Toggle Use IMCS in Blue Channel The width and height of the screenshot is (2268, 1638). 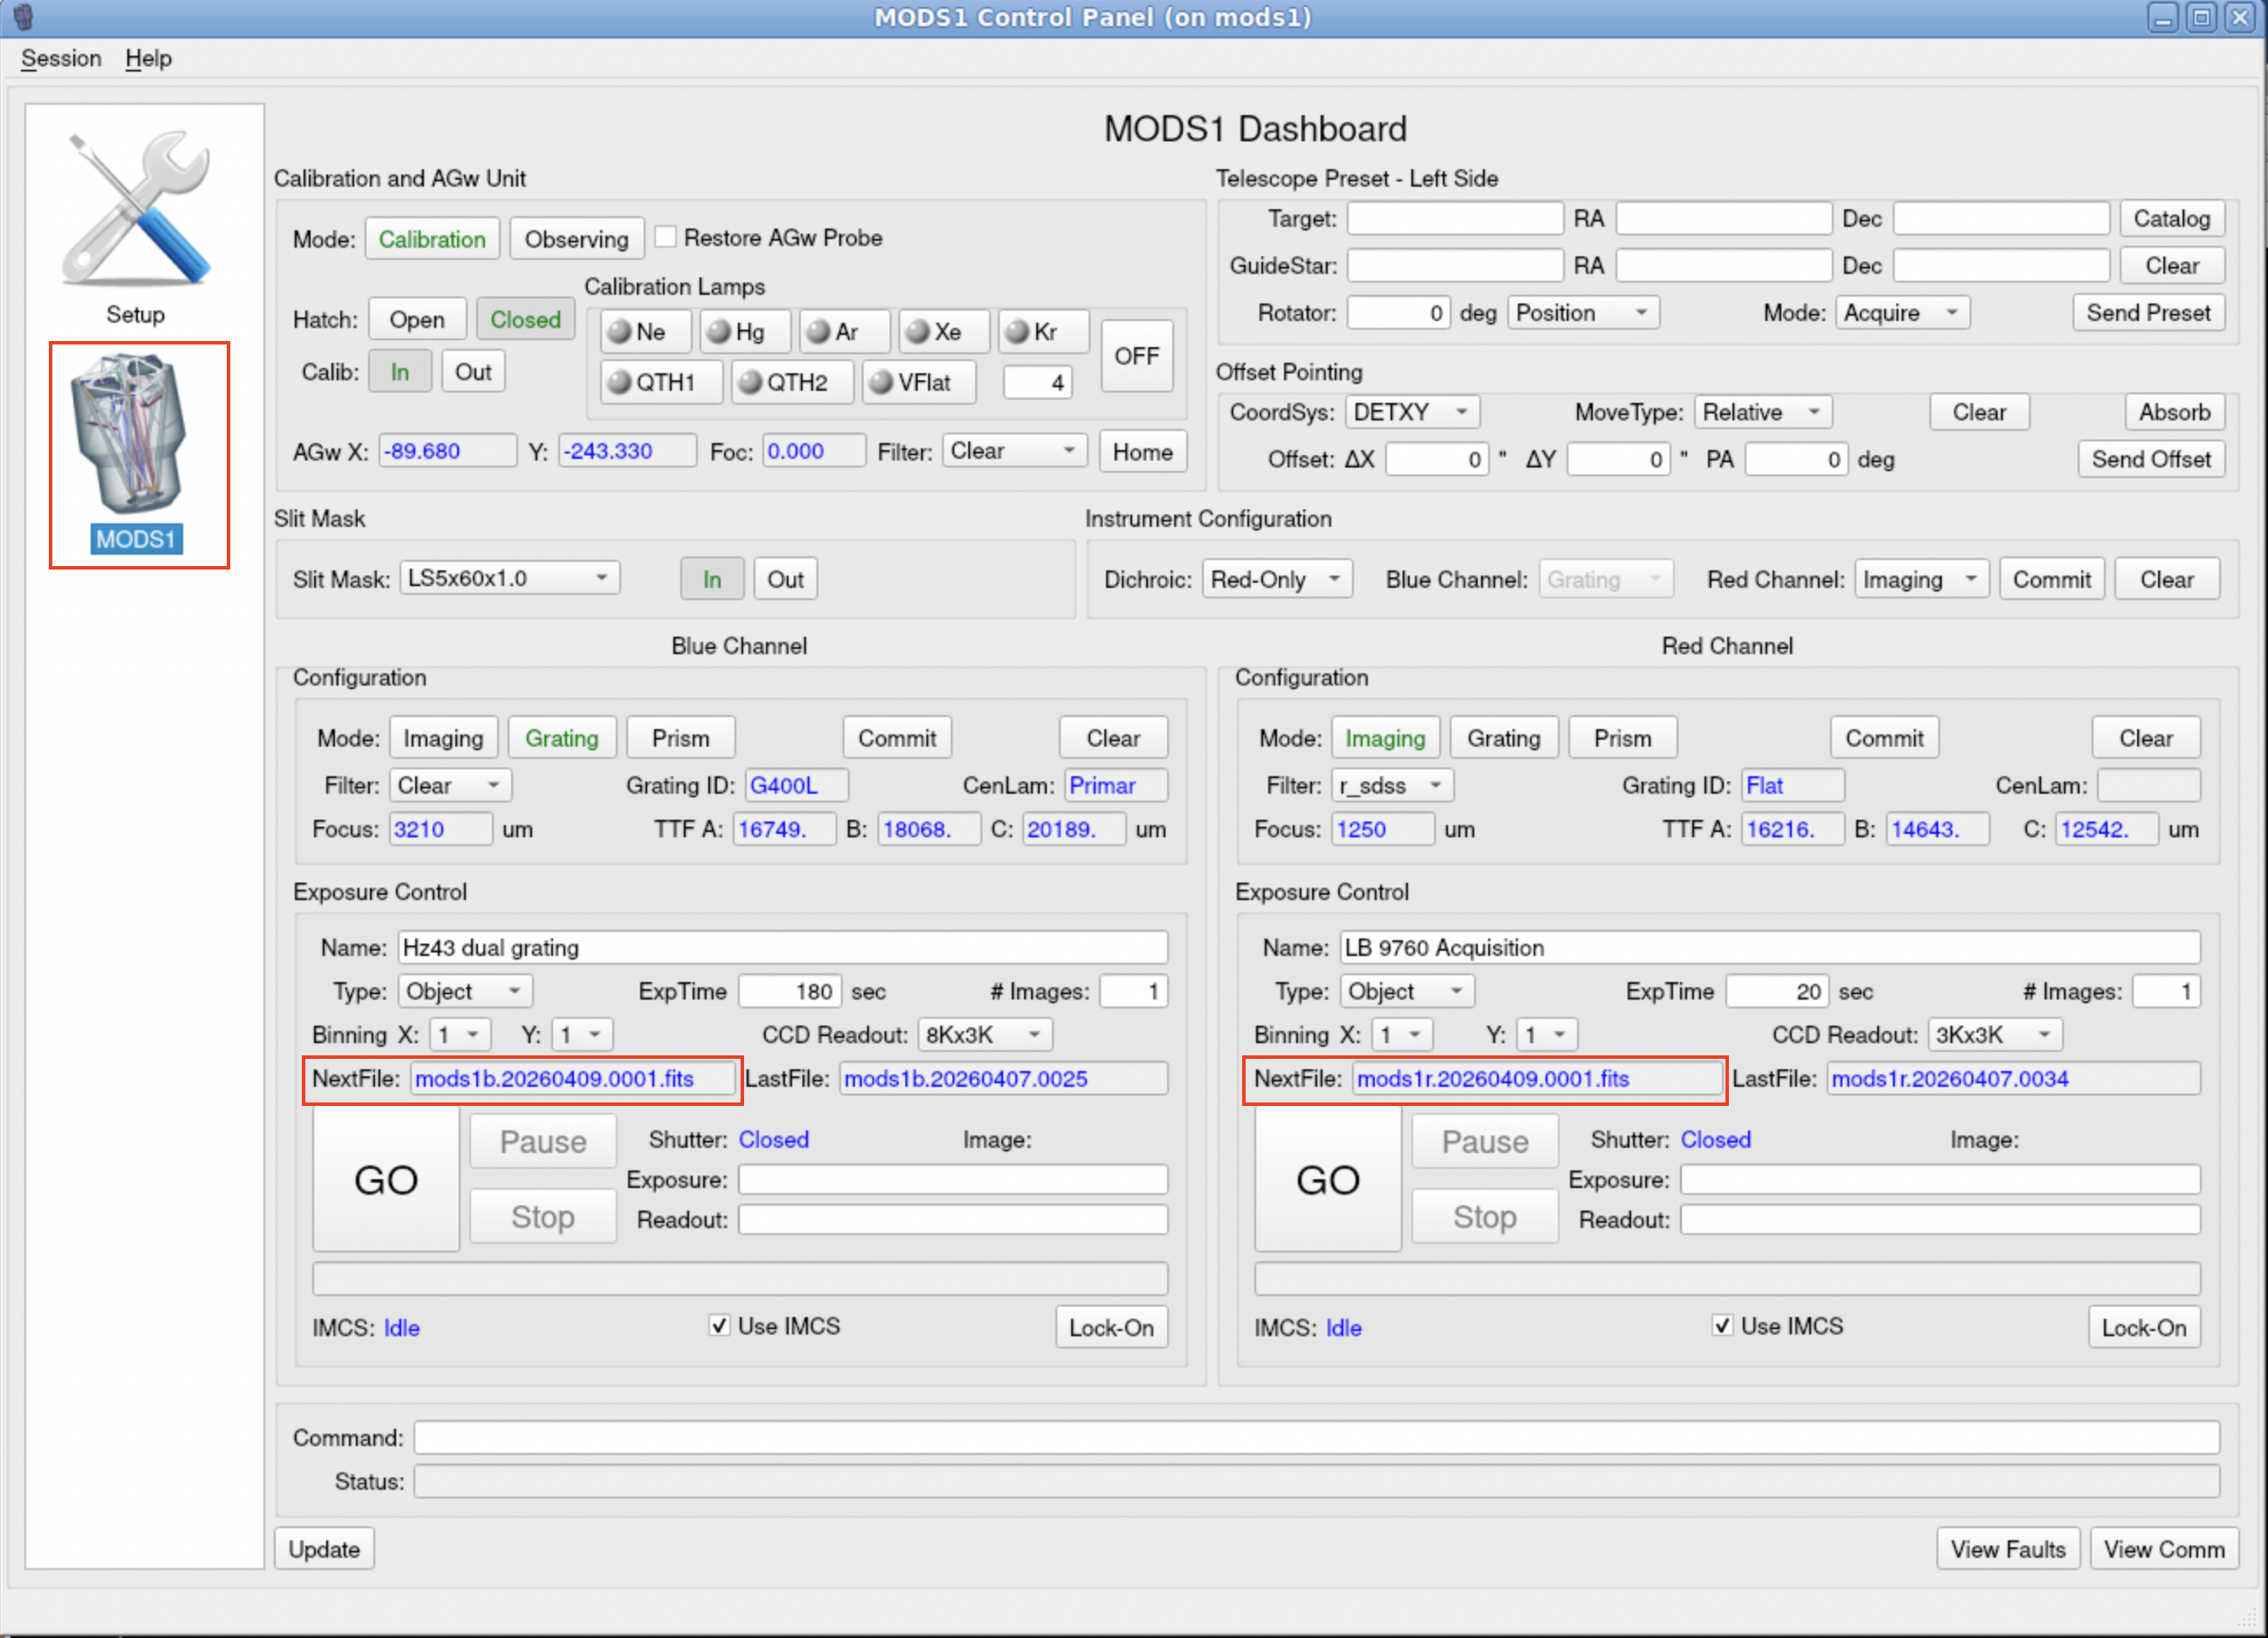(x=719, y=1326)
